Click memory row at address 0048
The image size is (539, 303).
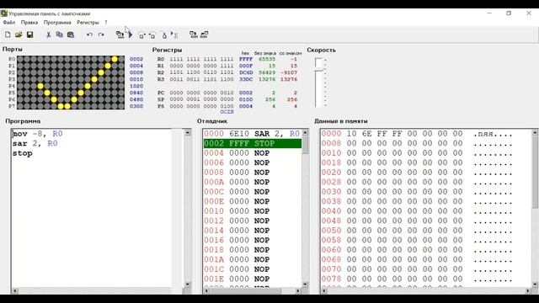[x=417, y=221]
